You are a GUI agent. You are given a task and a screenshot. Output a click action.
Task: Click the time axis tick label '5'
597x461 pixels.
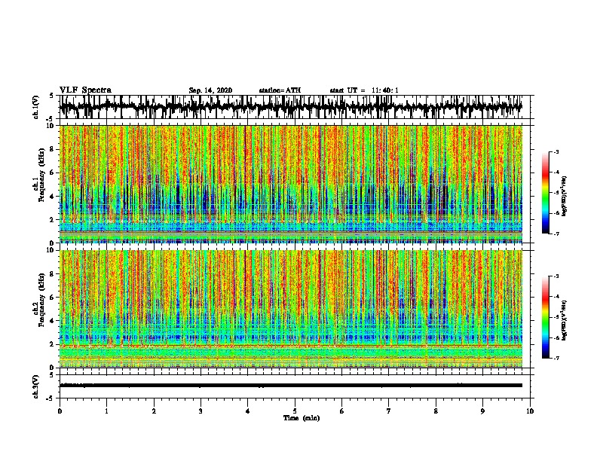point(295,411)
